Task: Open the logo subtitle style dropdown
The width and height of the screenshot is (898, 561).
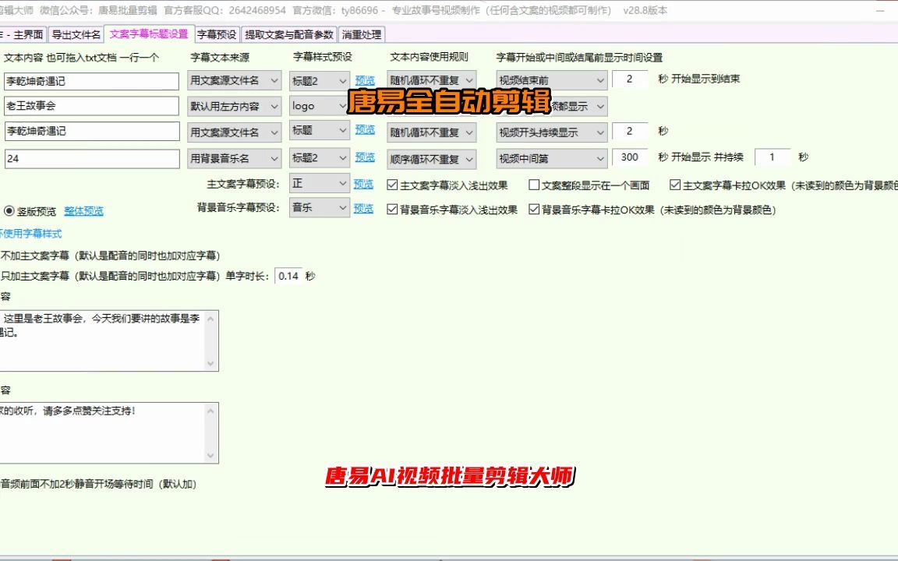Action: click(318, 105)
